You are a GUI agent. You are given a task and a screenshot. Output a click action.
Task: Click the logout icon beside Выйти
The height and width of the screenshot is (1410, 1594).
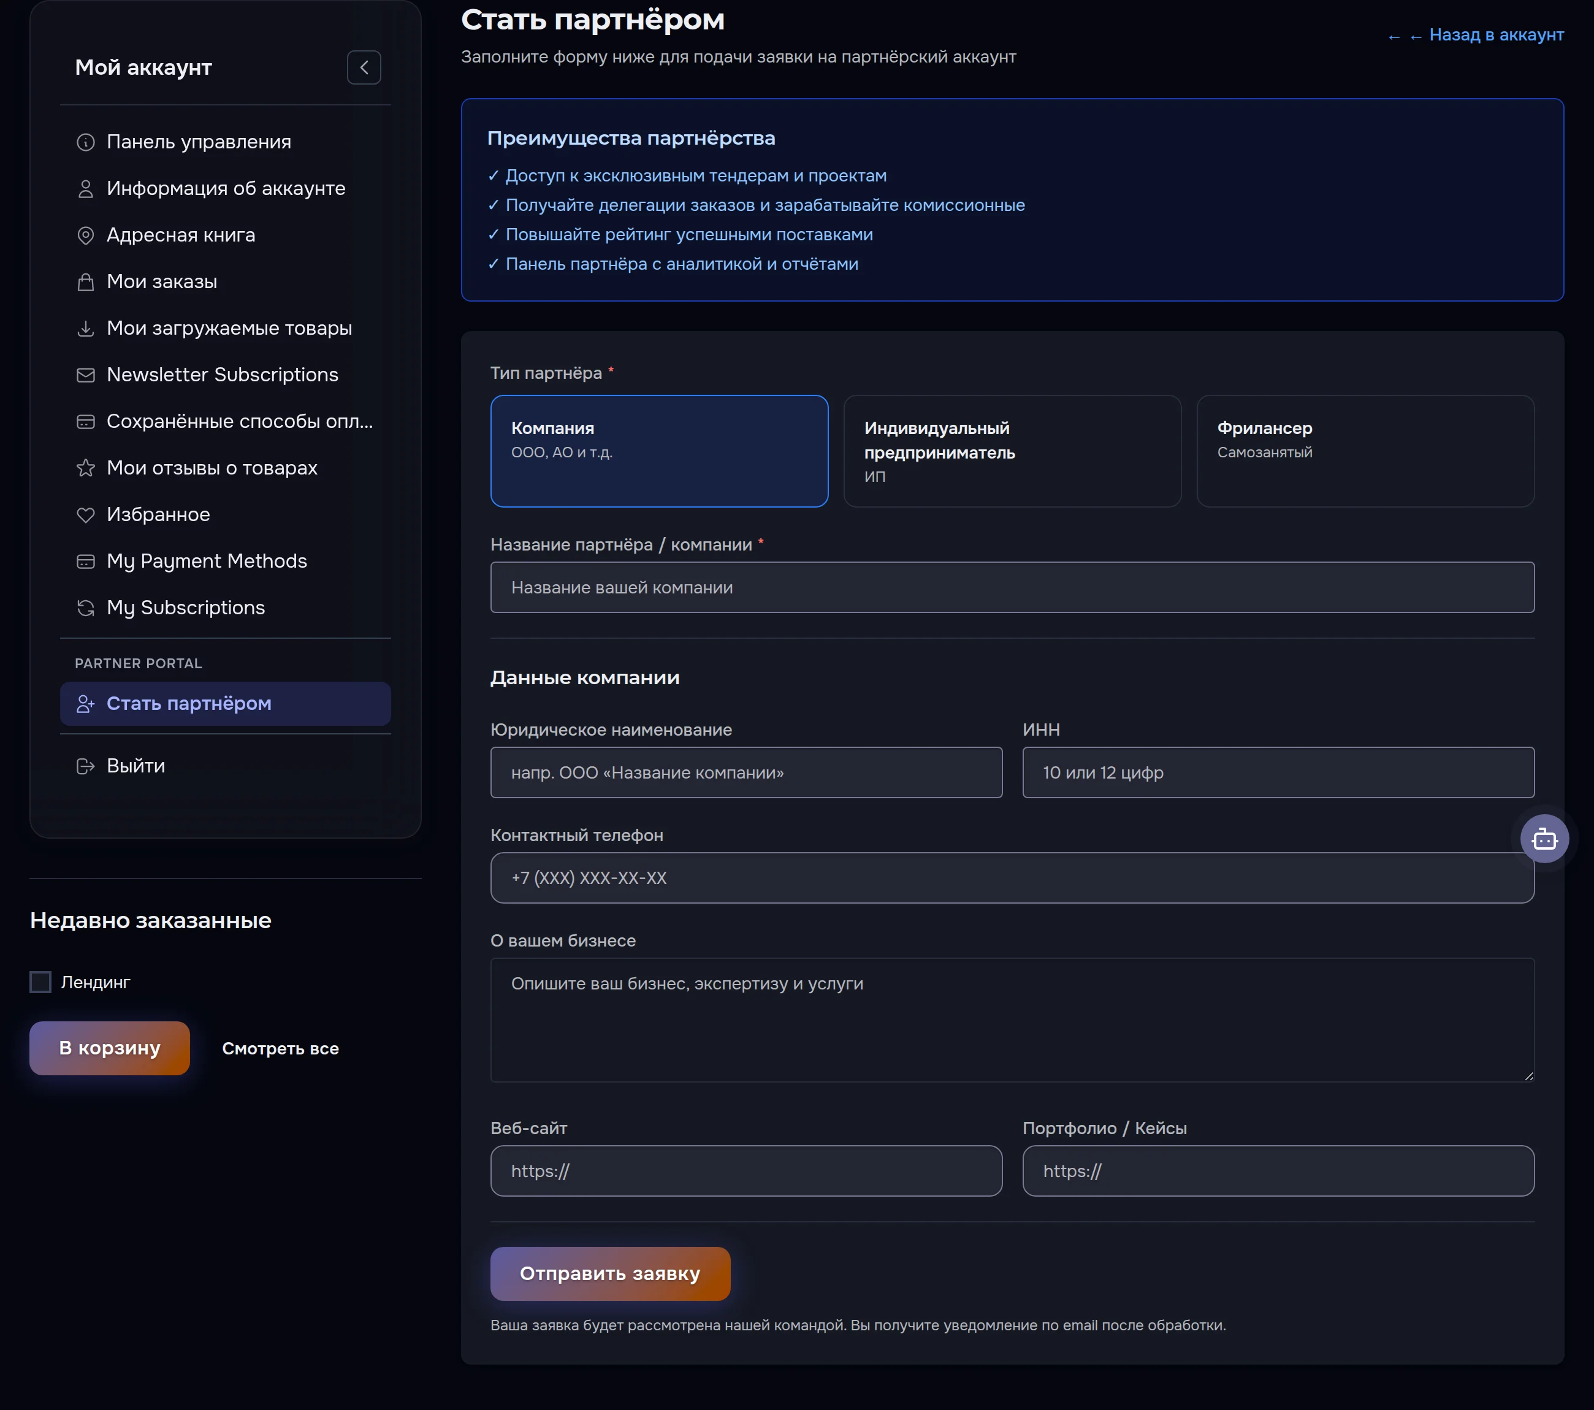[86, 766]
